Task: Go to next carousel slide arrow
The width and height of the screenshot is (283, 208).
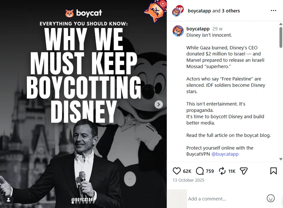Action: click(x=158, y=105)
